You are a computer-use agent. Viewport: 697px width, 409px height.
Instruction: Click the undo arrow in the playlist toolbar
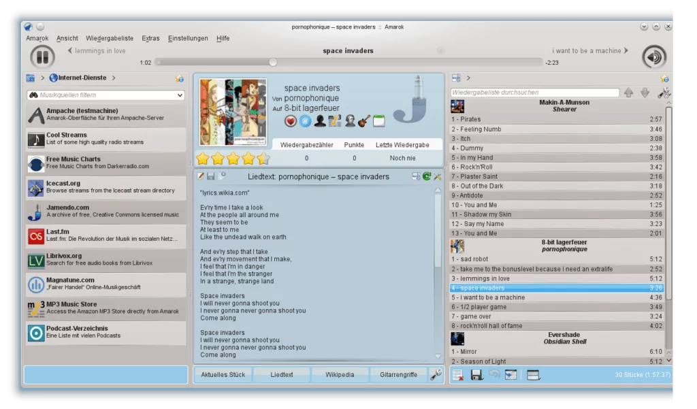click(494, 374)
